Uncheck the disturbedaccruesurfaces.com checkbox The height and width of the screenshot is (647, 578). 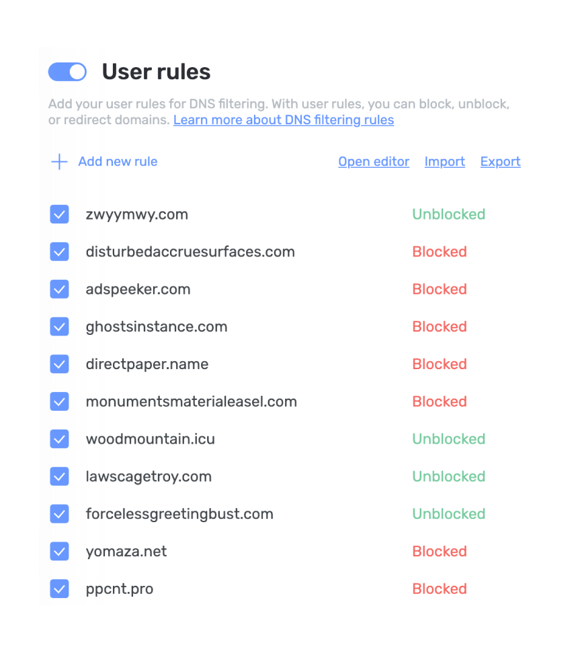pyautogui.click(x=60, y=252)
